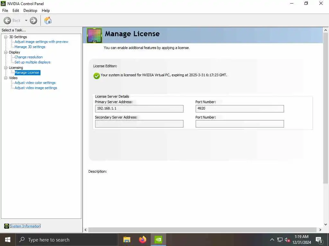Click the Back arrow icon
The image size is (329, 246).
coord(7,20)
